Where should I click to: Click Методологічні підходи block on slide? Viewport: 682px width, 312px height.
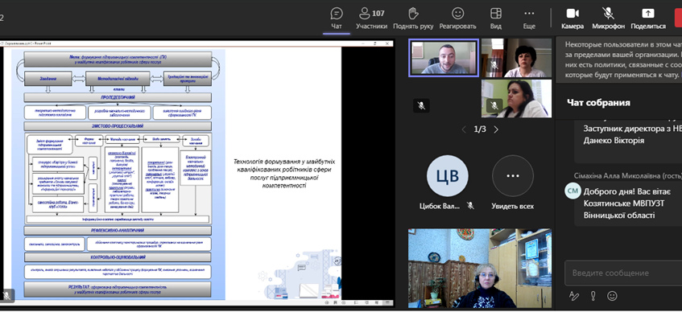click(118, 79)
